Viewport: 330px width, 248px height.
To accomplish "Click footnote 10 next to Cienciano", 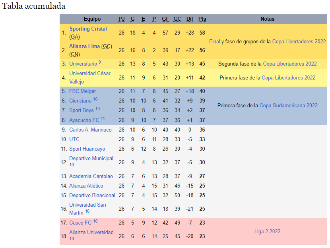I will coord(95,99).
